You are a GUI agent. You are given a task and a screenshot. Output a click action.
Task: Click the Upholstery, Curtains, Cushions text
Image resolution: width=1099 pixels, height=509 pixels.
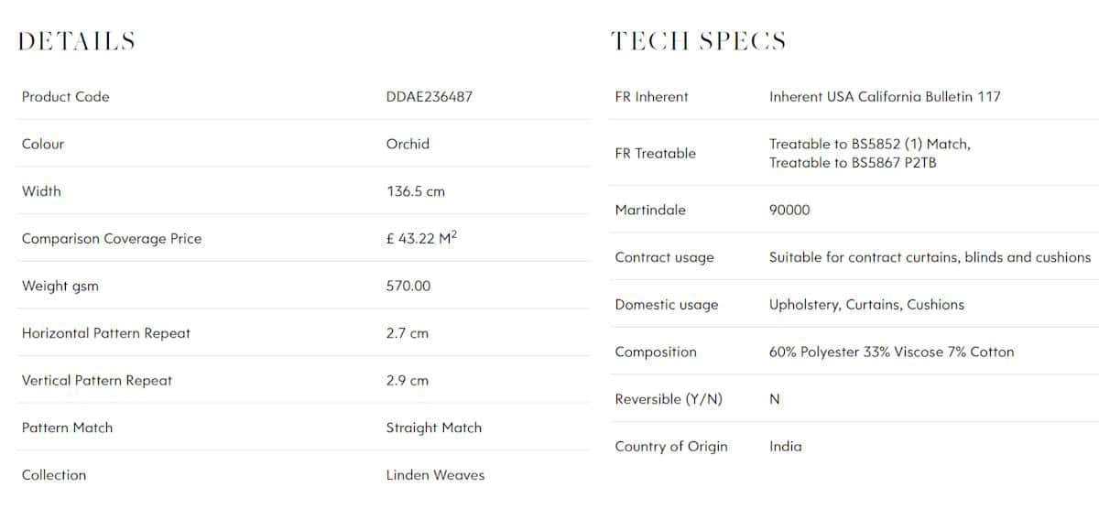point(866,305)
